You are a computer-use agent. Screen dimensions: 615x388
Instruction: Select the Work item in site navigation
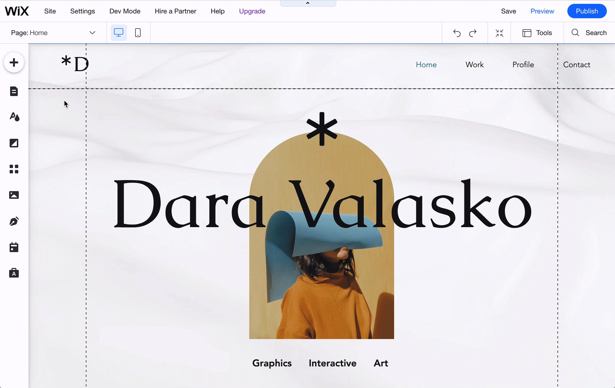coord(474,65)
